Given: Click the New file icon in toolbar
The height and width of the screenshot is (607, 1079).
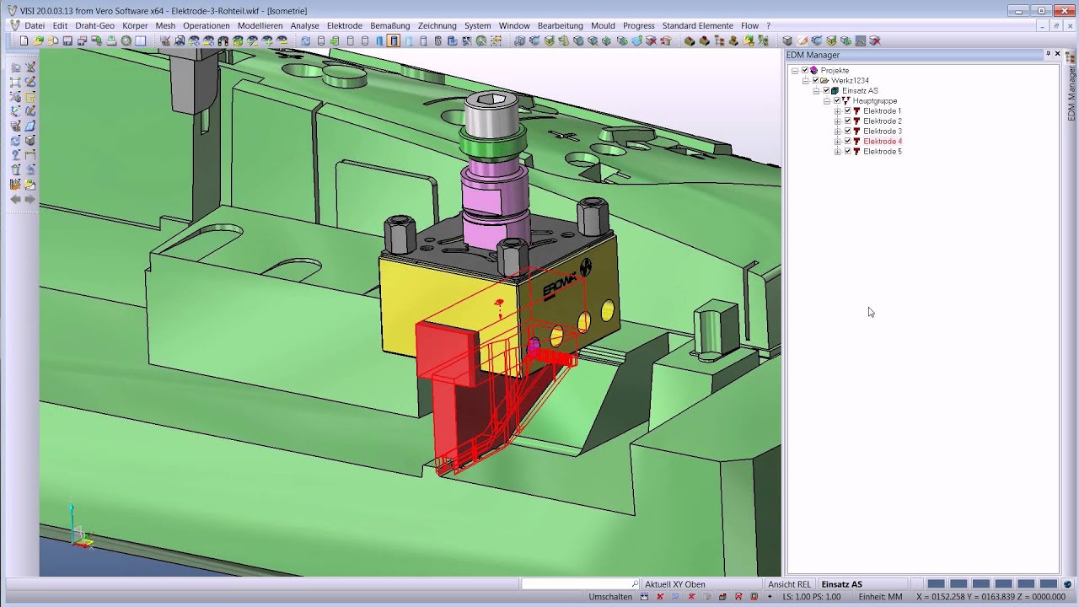Looking at the screenshot, I should click(24, 40).
